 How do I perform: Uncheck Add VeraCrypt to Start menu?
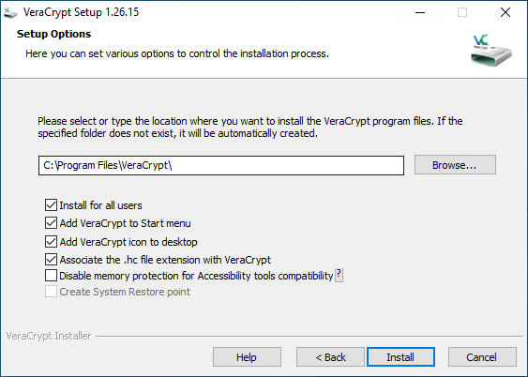51,223
